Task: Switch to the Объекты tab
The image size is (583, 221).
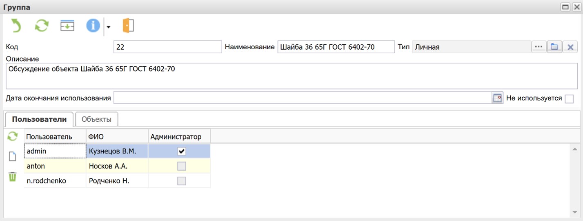Action: click(x=96, y=119)
